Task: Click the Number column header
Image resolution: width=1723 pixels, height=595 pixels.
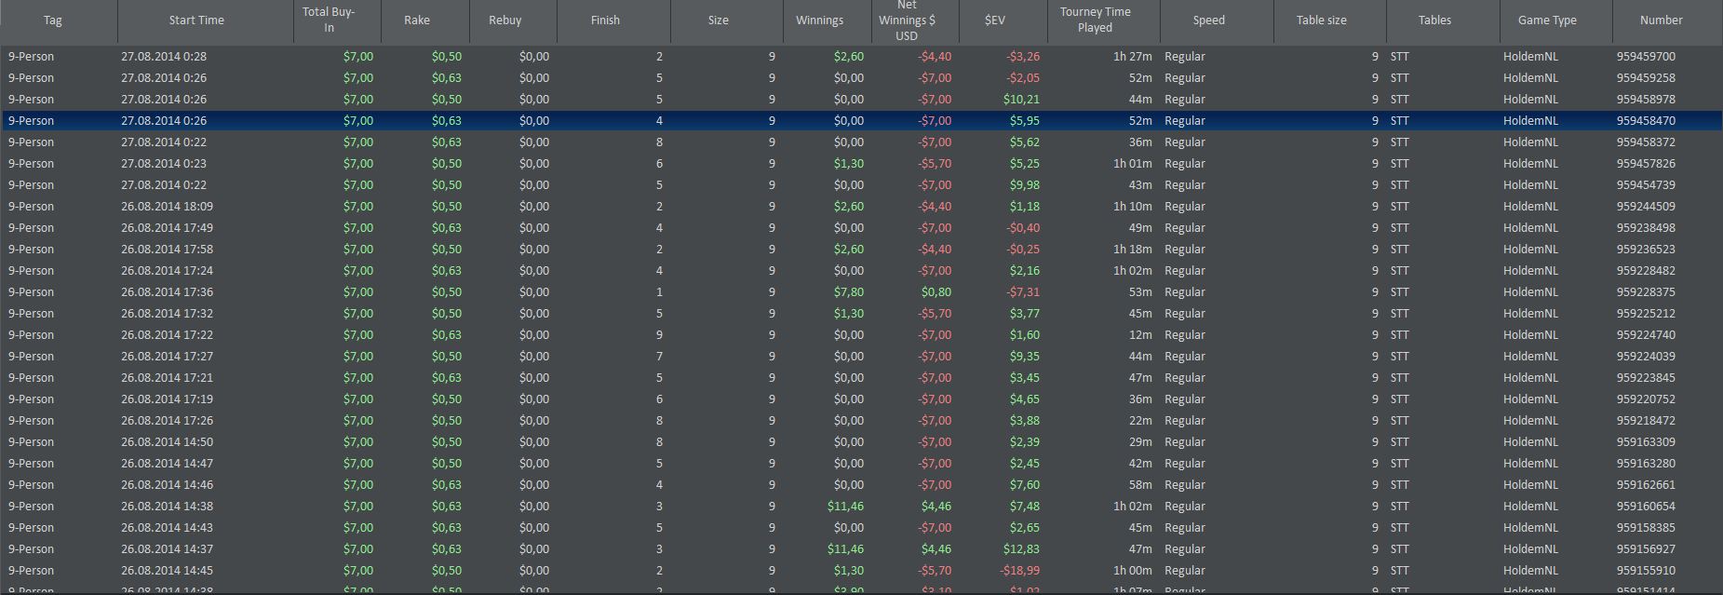Action: 1661,20
